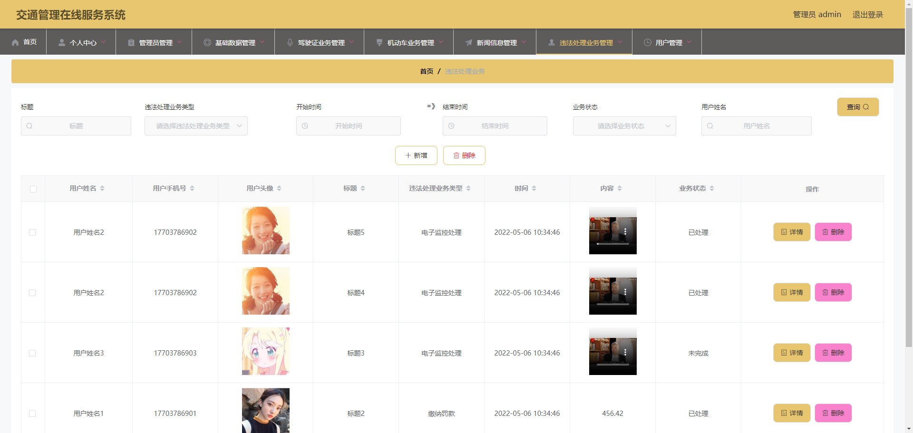Expand the 用户管理 menu chevron
The height and width of the screenshot is (433, 913).
[689, 42]
